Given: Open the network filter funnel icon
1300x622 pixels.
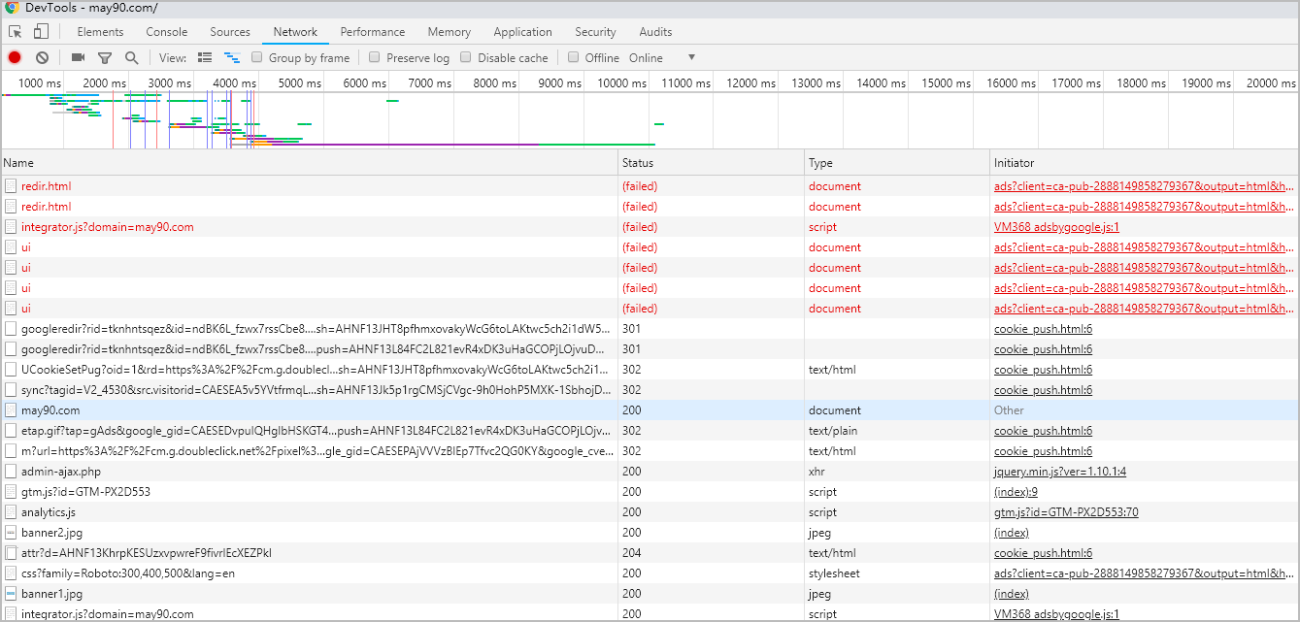Looking at the screenshot, I should pyautogui.click(x=105, y=58).
